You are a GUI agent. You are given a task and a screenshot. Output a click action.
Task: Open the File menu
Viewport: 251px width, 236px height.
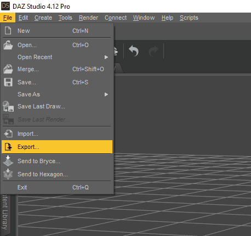[x=8, y=18]
